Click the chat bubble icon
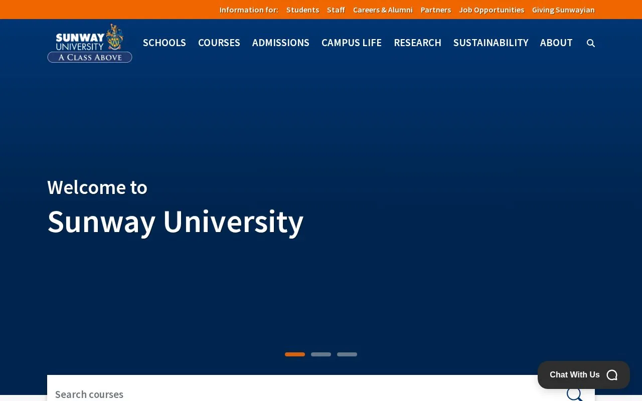Viewport: 642px width, 401px height. pos(612,375)
